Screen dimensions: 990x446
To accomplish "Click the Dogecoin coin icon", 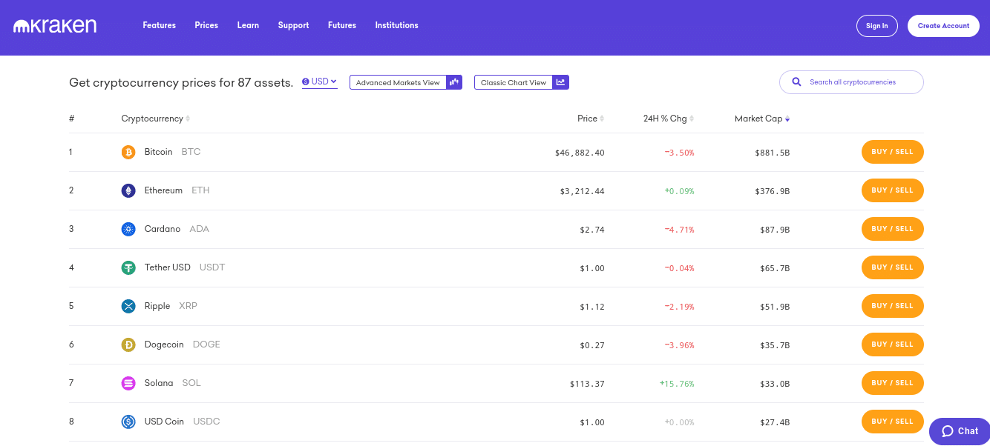I will tap(128, 345).
